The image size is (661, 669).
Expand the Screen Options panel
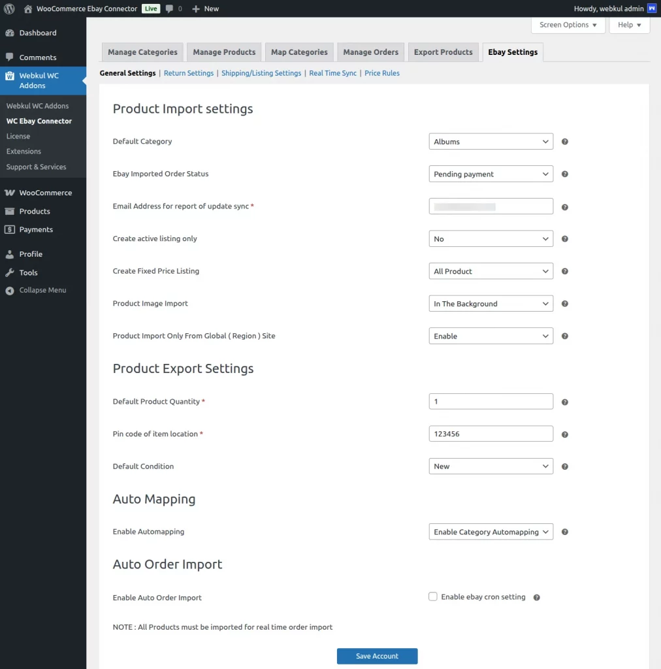pos(567,25)
